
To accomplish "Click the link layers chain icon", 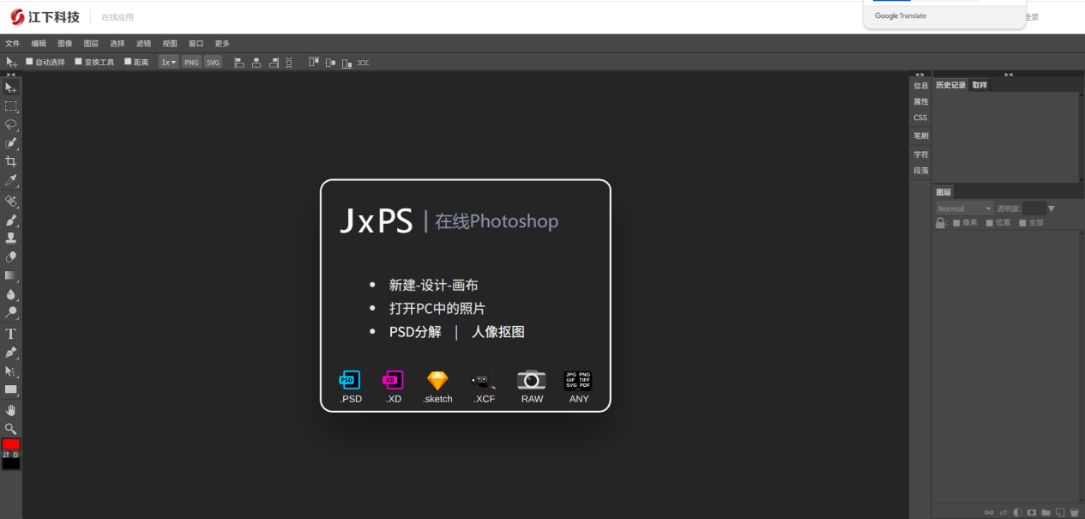I will click(989, 512).
